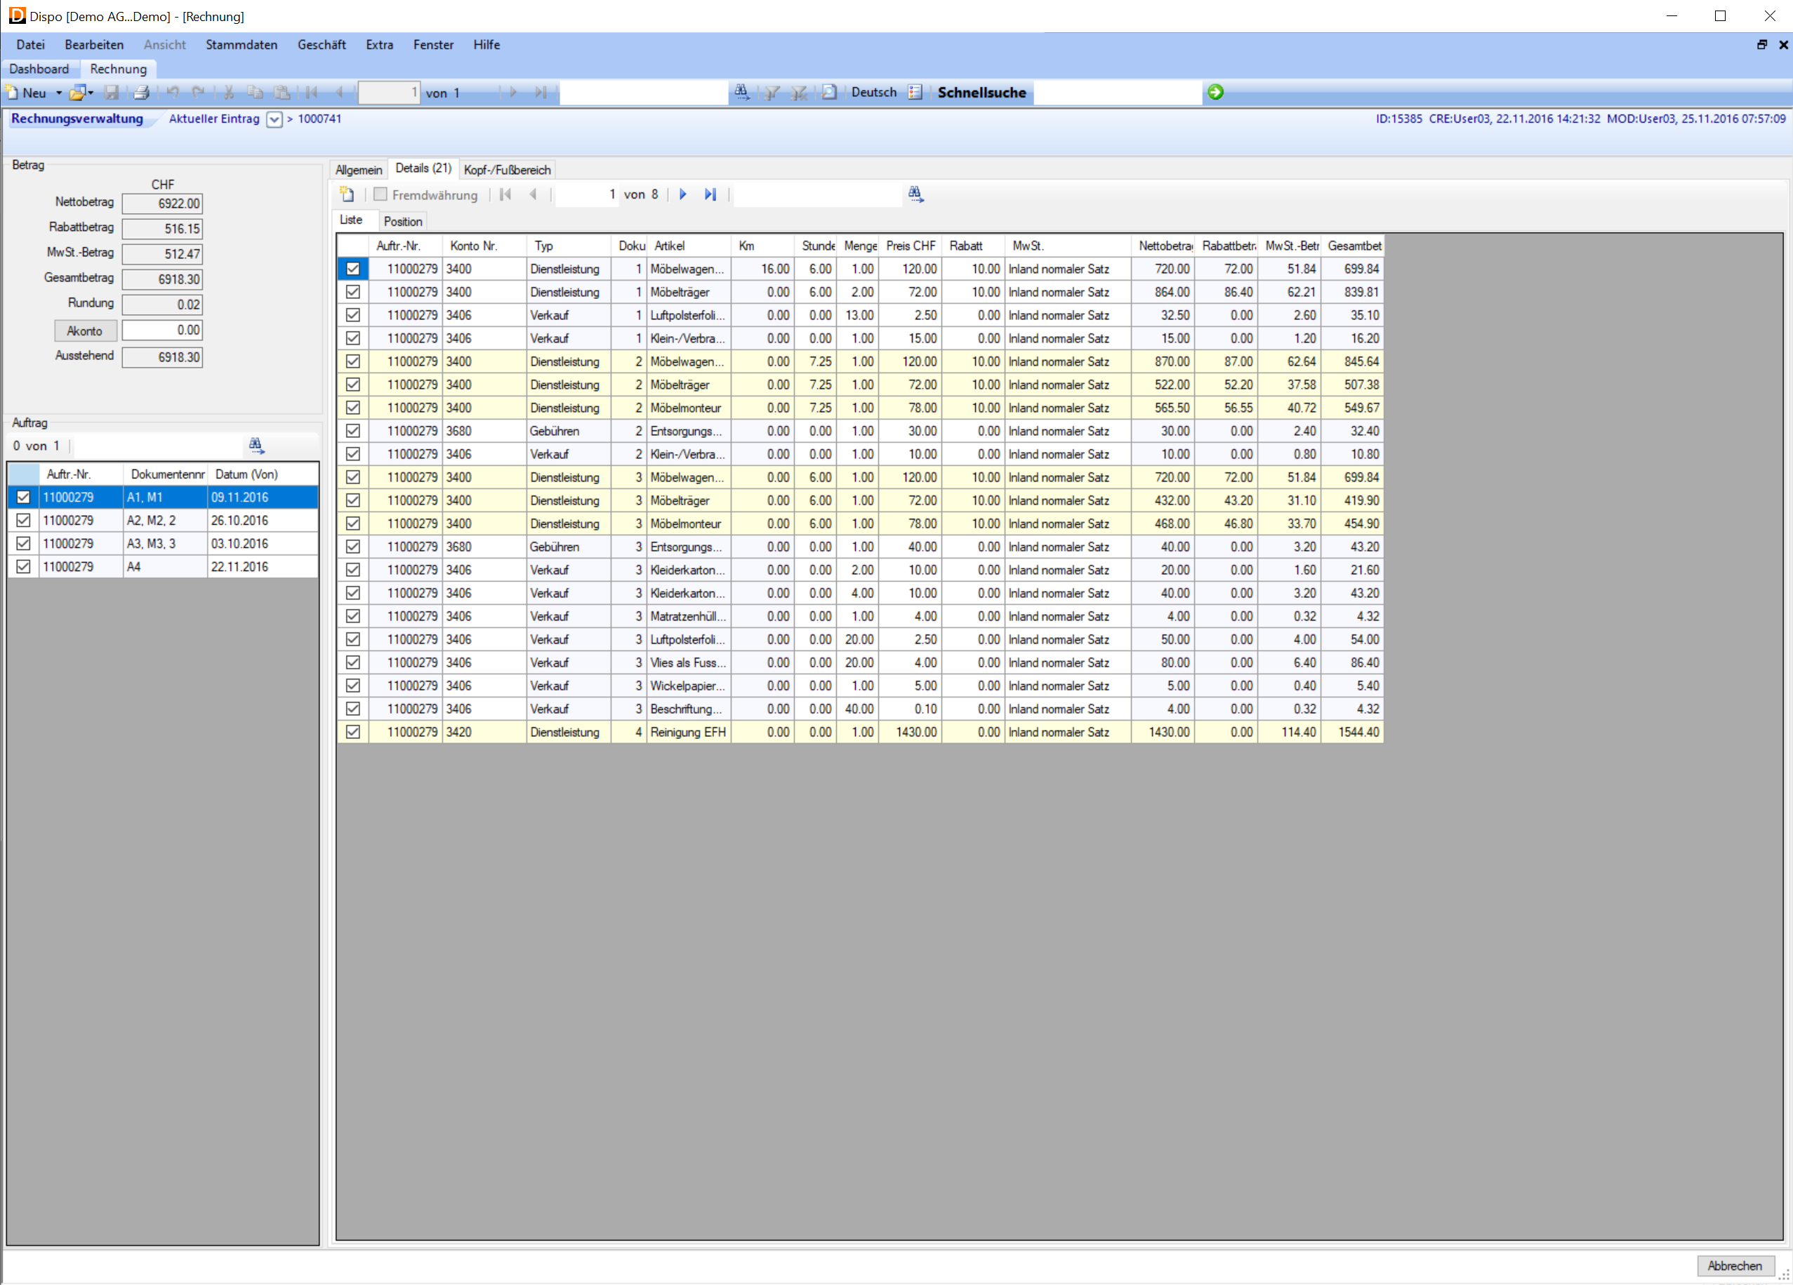Screen dimensions: 1793x1285
Task: Open the Hilfe menu
Action: (487, 45)
